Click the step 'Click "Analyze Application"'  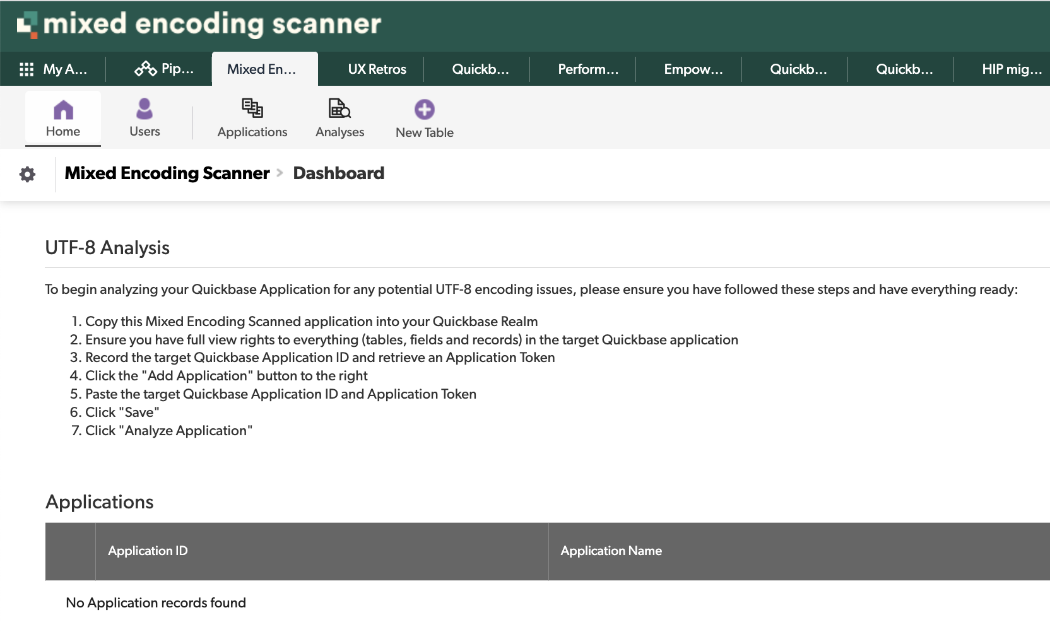168,431
